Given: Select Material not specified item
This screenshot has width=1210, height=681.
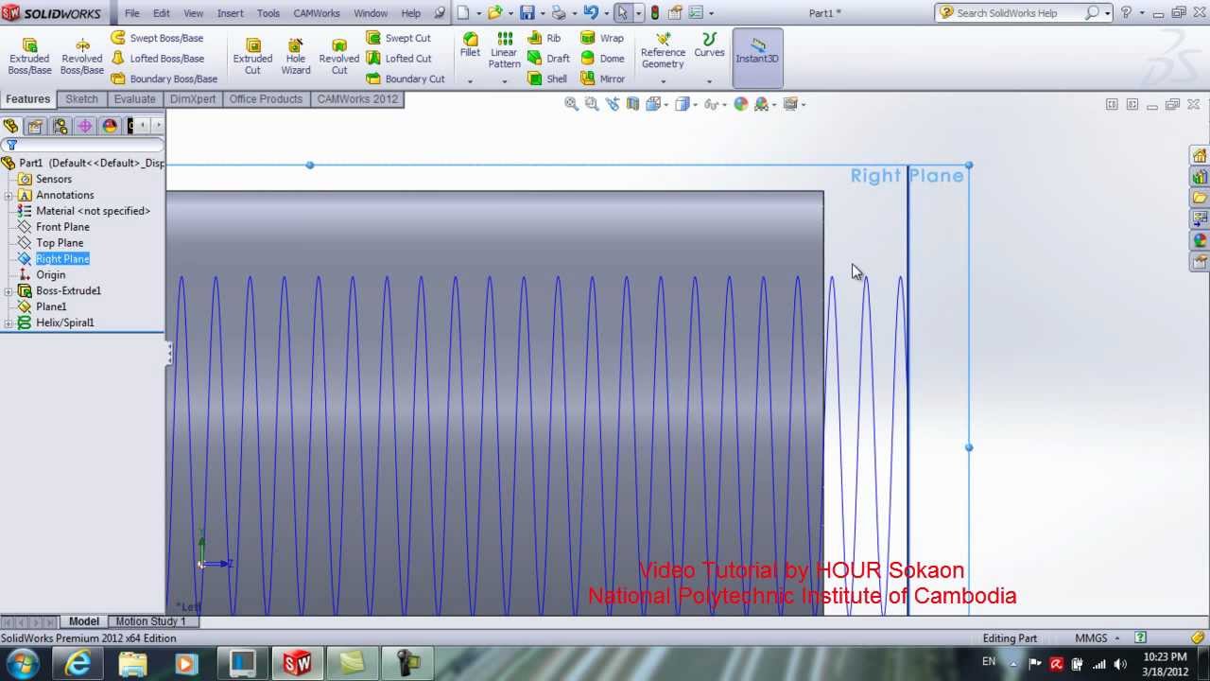Looking at the screenshot, I should tap(93, 211).
